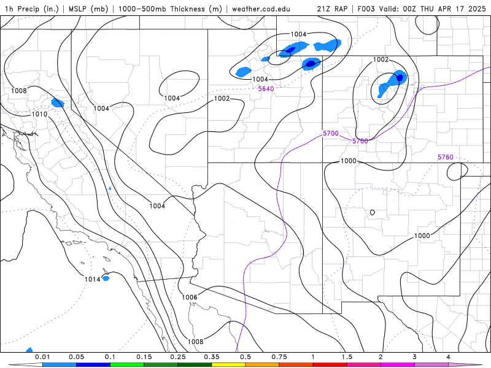This screenshot has height=368, width=491.
Task: Click the 1008 isobar label nearest the 1010 label
Action: point(19,91)
